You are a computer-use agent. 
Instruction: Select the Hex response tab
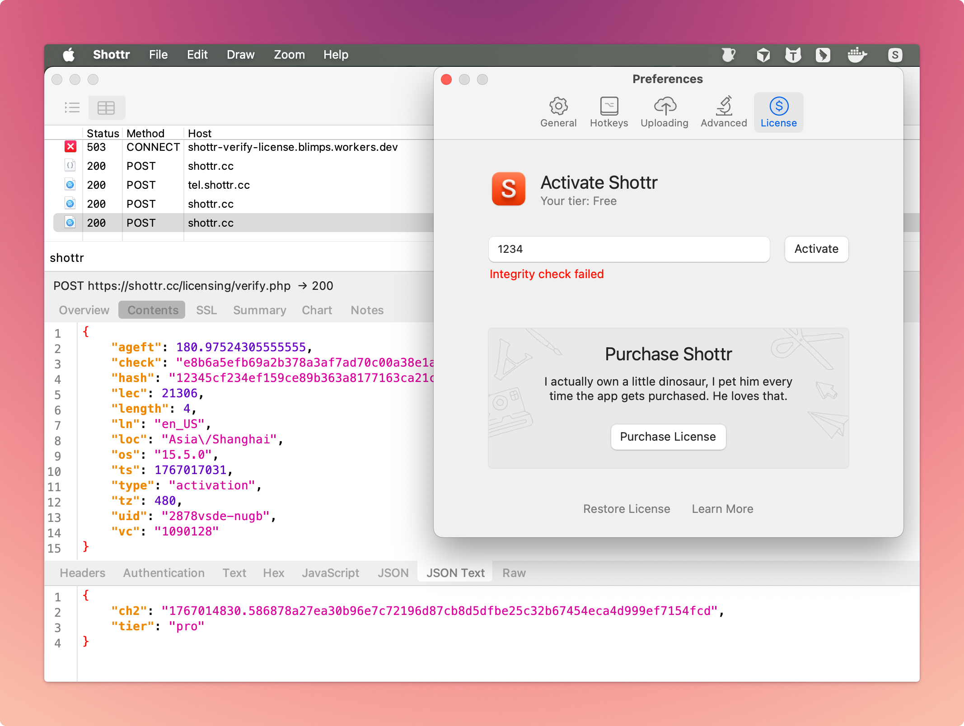tap(273, 573)
